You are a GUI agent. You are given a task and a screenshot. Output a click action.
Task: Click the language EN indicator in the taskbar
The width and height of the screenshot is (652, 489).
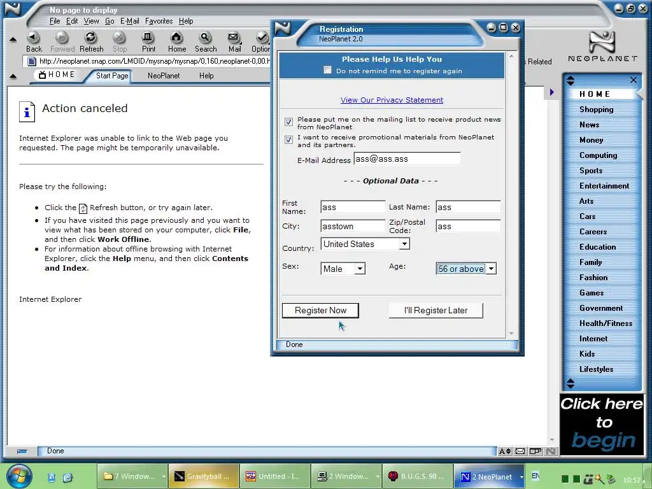[x=535, y=476]
